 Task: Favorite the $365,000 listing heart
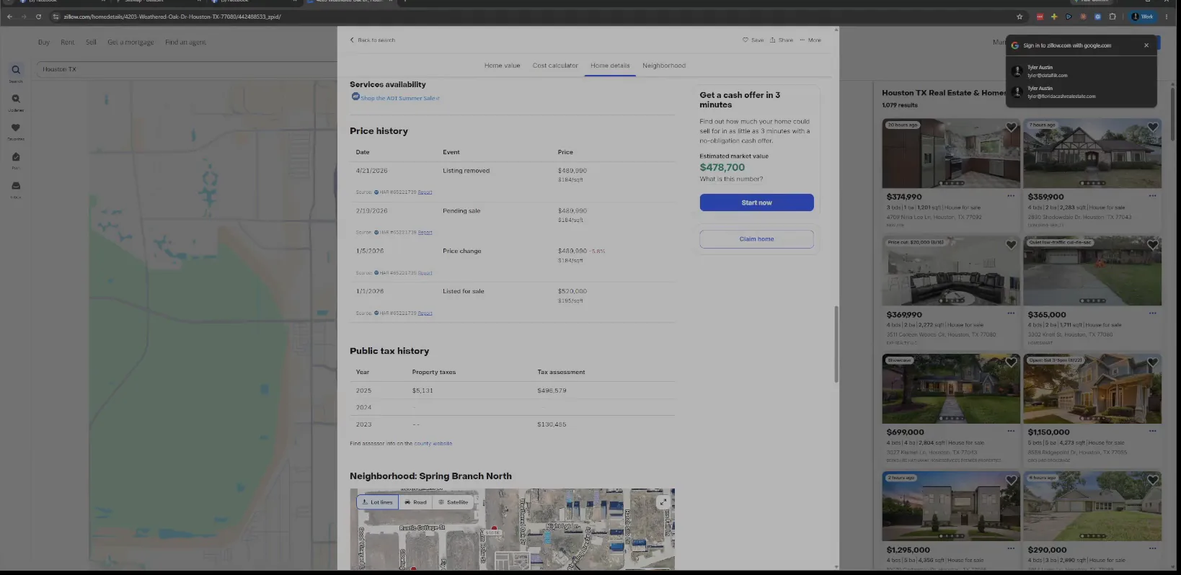click(x=1152, y=245)
